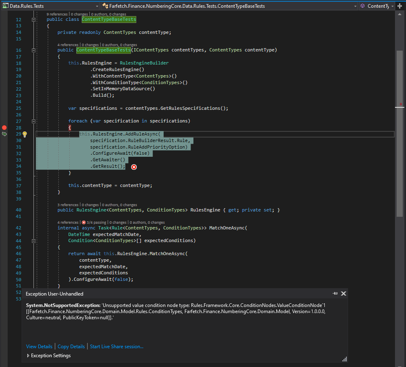Start Live Share session link

(117, 347)
